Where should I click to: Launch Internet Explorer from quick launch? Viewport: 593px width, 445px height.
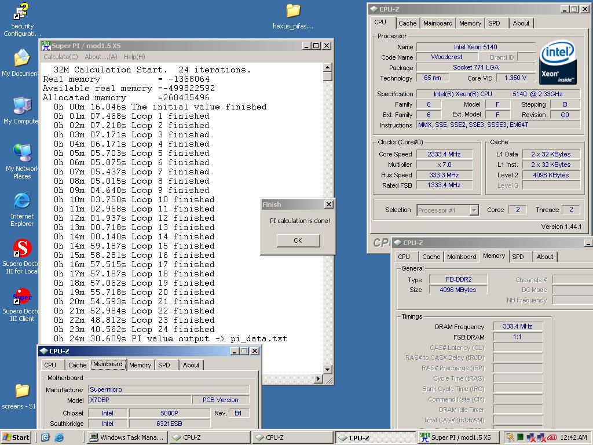tap(59, 437)
